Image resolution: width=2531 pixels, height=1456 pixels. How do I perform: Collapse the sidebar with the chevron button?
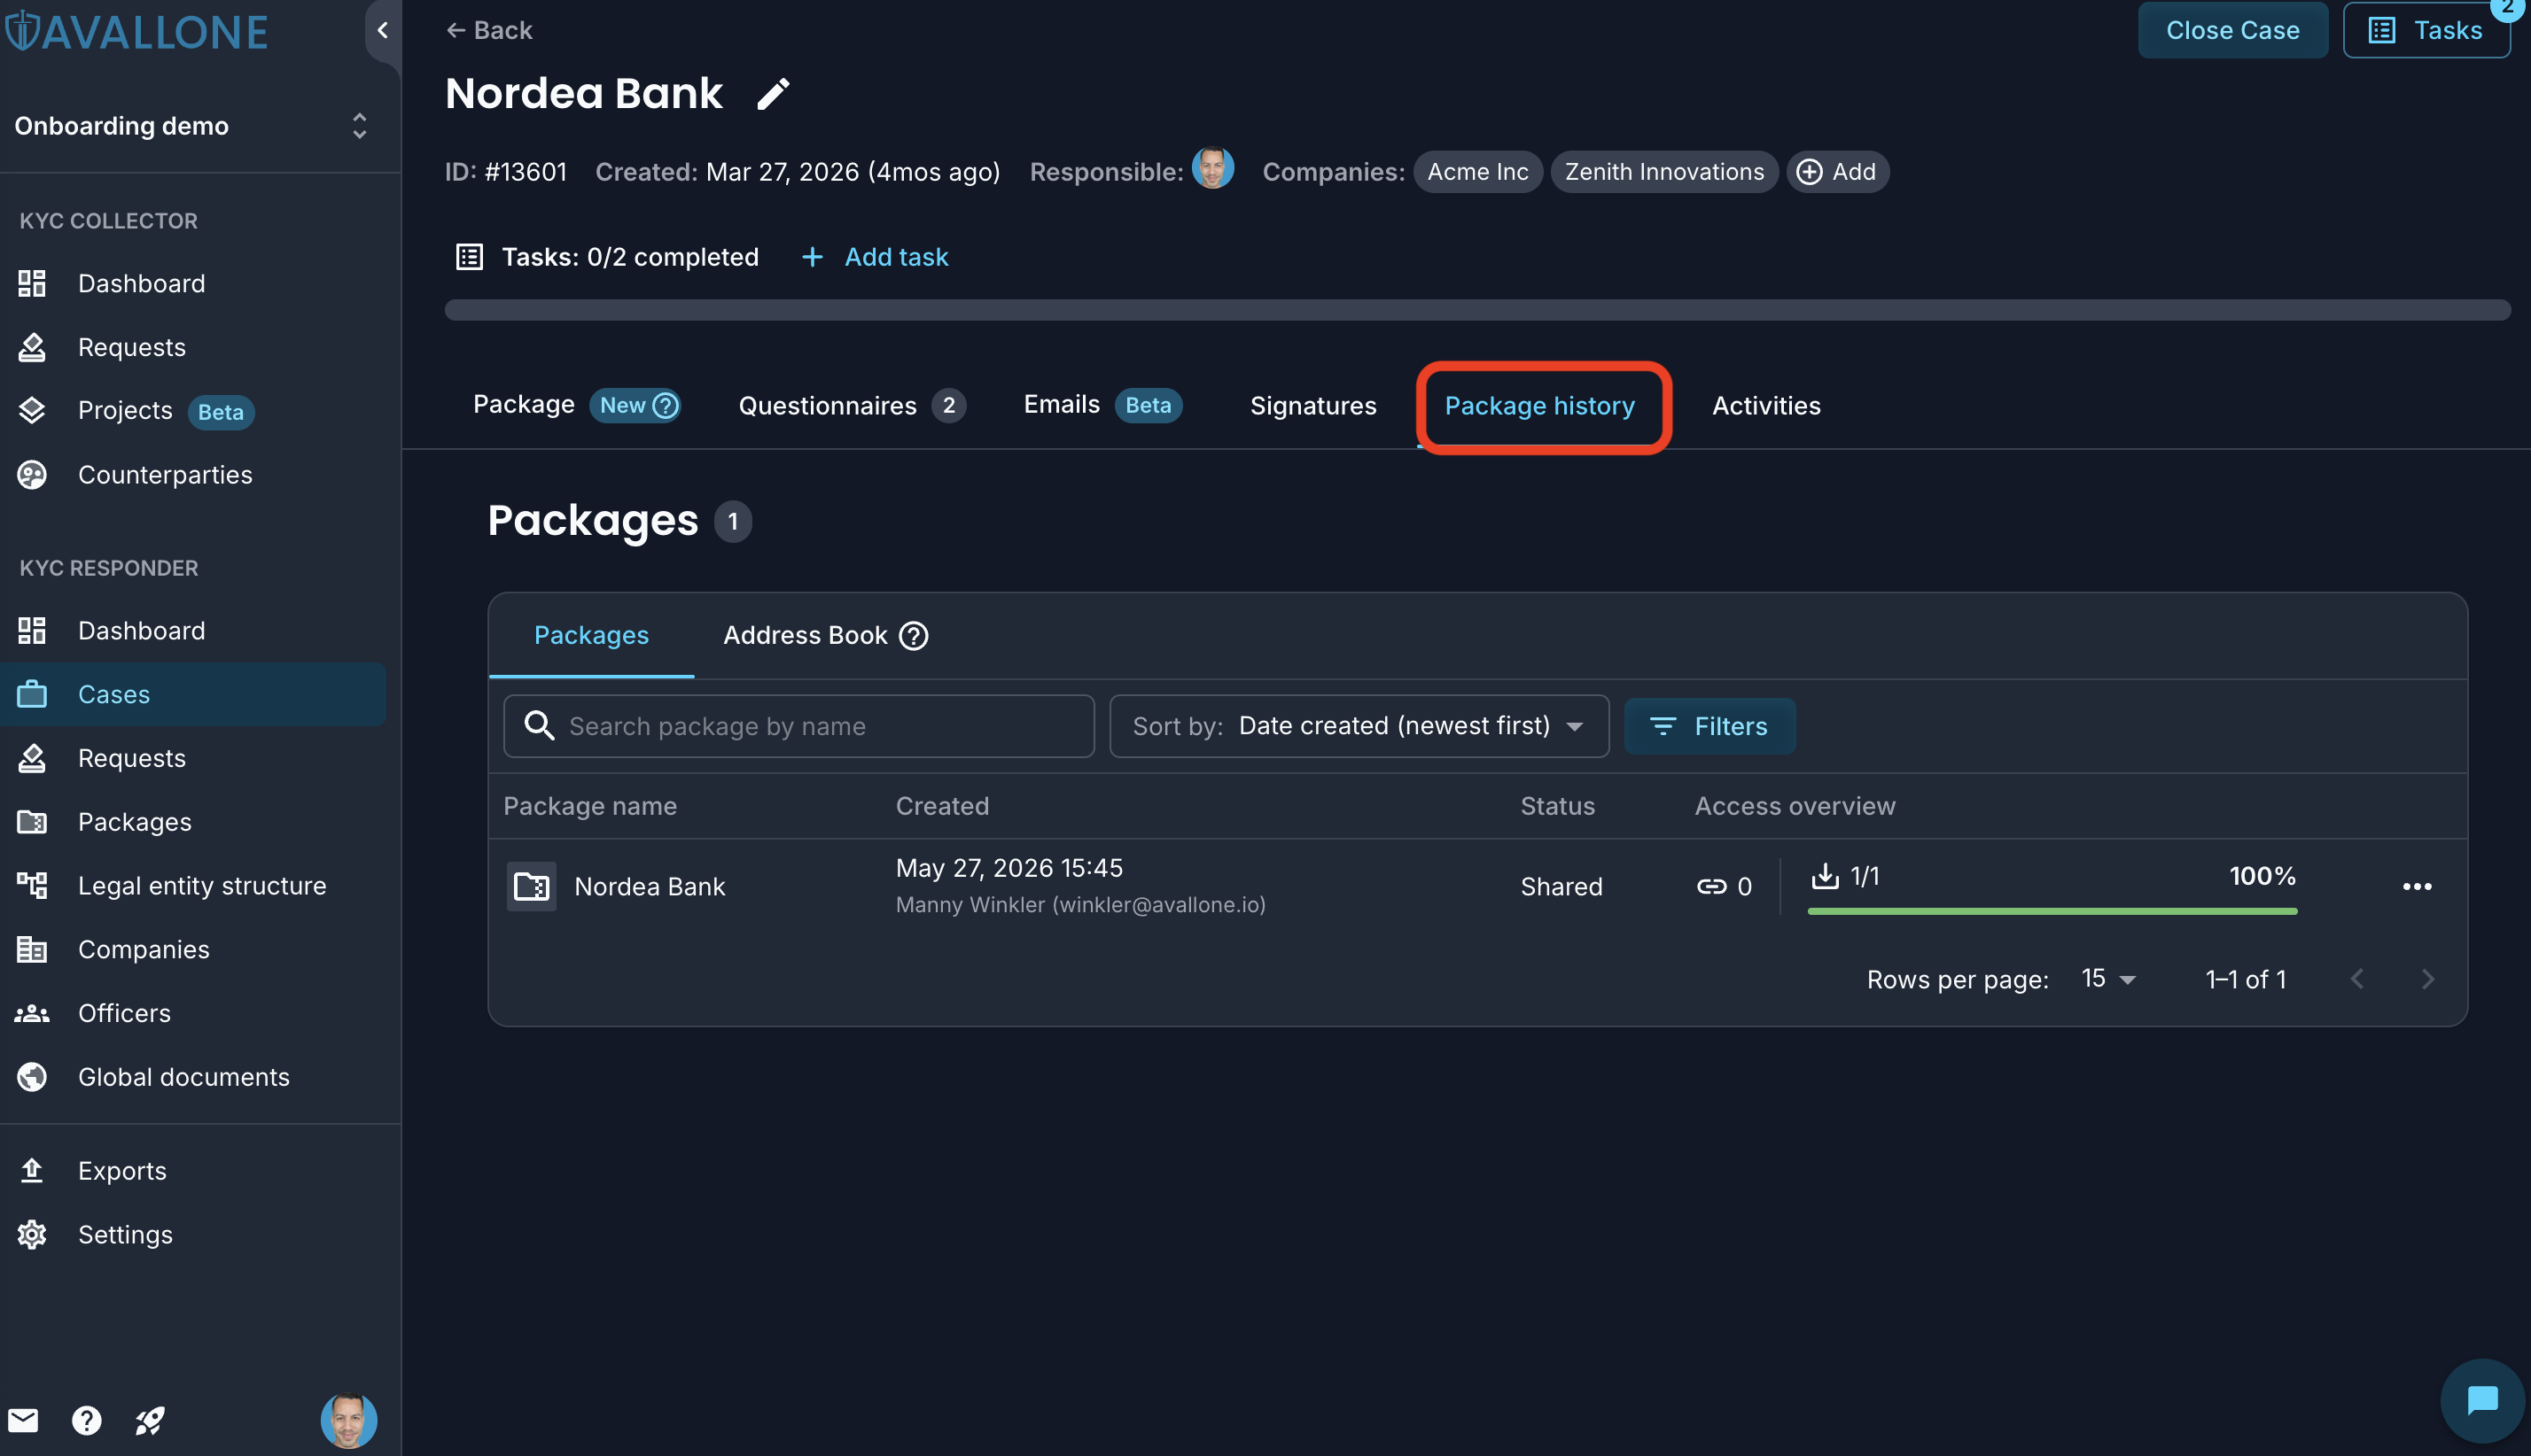[382, 31]
